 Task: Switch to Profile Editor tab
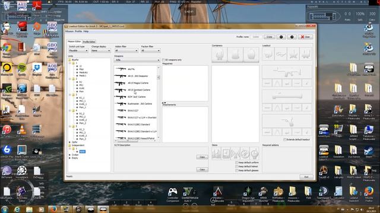pyautogui.click(x=89, y=42)
